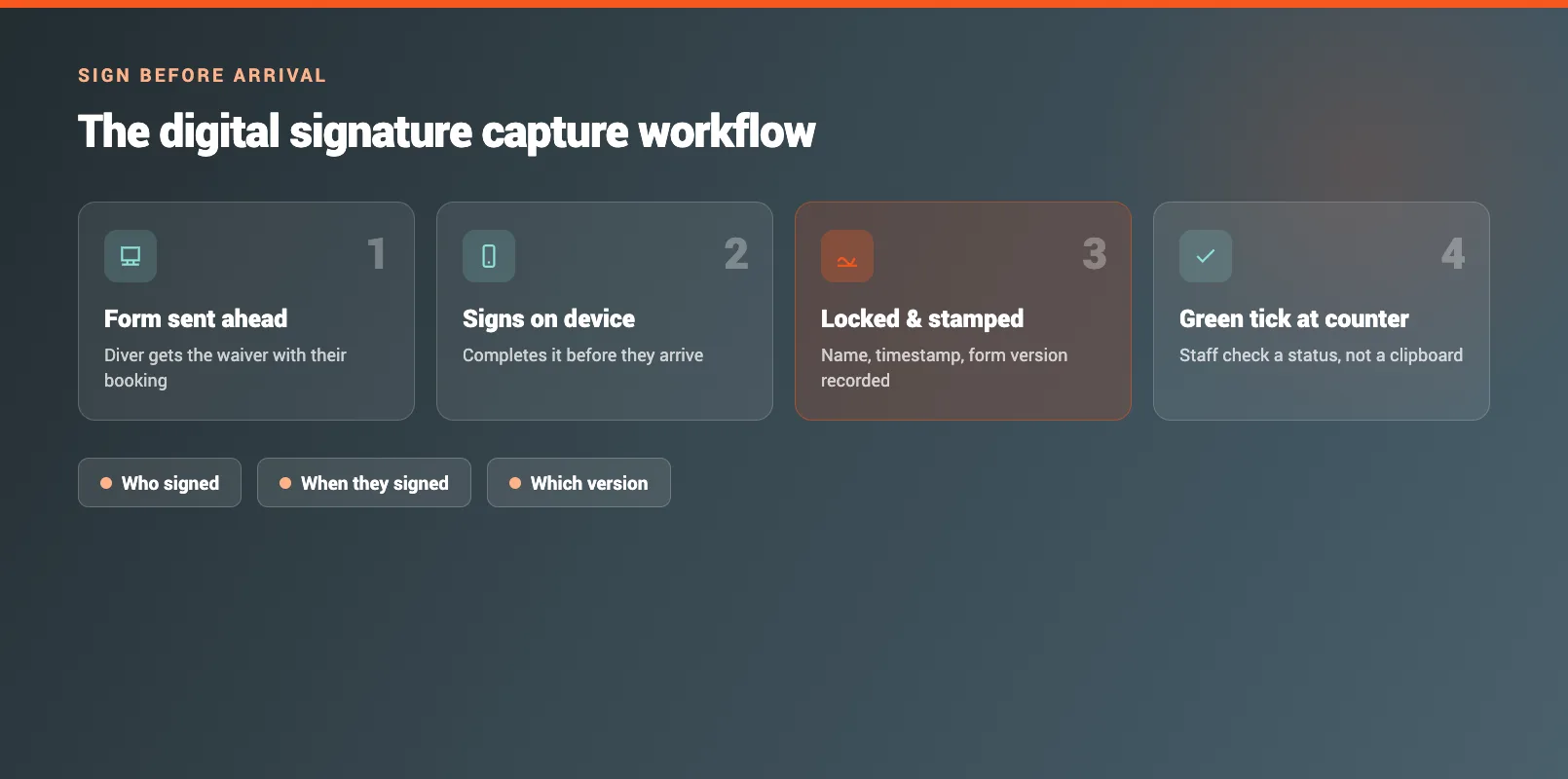Click the checkmark icon in Green tick card
Viewport: 1568px width, 779px height.
click(1206, 256)
